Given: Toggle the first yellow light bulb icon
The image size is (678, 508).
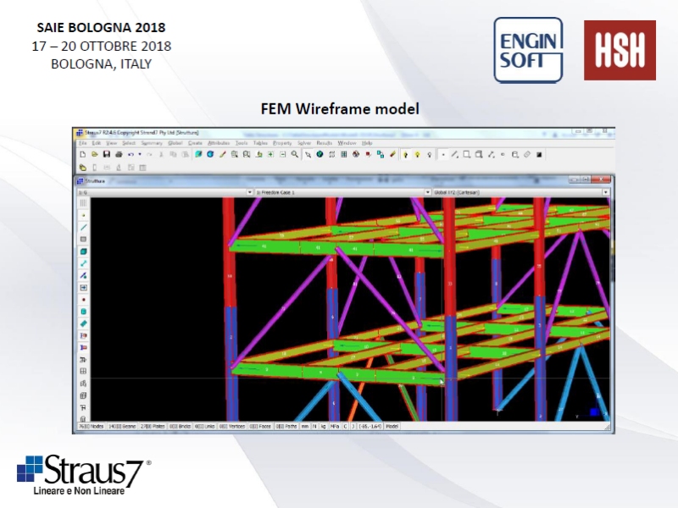Looking at the screenshot, I should tap(405, 155).
